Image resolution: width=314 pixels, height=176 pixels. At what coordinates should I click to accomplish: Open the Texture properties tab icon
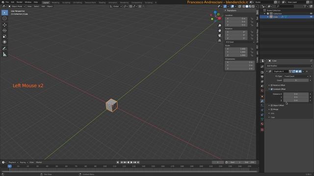262,130
